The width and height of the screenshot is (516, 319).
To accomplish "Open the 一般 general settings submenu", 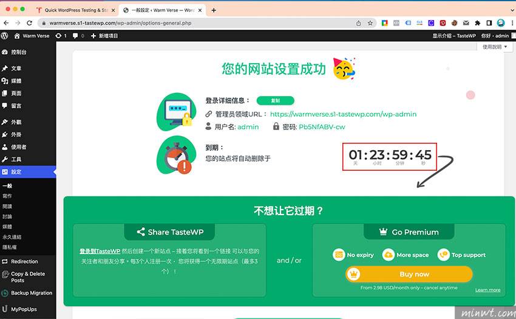I will pyautogui.click(x=7, y=186).
